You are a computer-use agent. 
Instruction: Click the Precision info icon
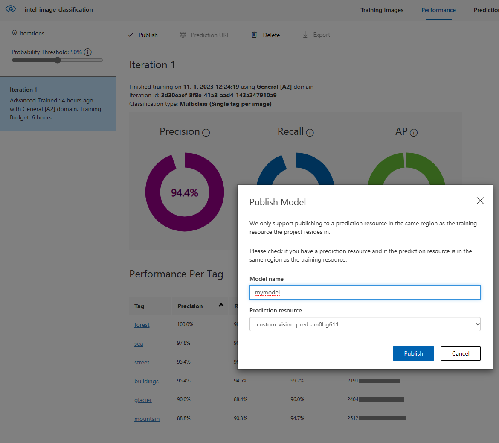(x=206, y=133)
